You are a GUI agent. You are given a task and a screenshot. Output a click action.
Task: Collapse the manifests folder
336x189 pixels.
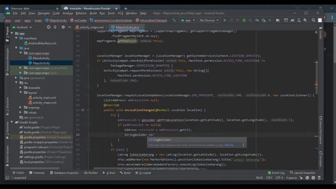16,38
